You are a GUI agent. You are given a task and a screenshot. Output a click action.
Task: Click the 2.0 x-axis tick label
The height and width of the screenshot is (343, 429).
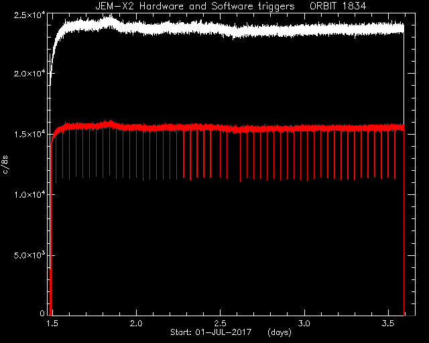click(x=136, y=324)
